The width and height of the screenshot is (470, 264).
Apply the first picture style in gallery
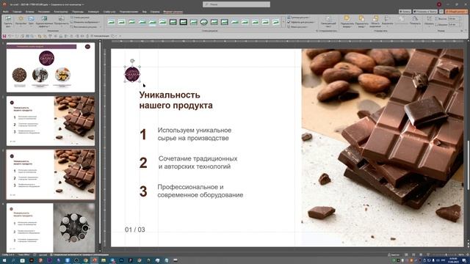(111, 22)
